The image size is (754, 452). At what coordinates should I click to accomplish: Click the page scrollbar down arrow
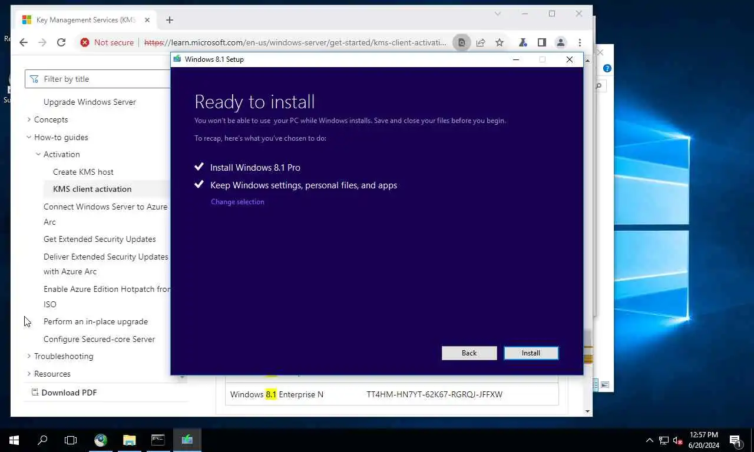587,411
